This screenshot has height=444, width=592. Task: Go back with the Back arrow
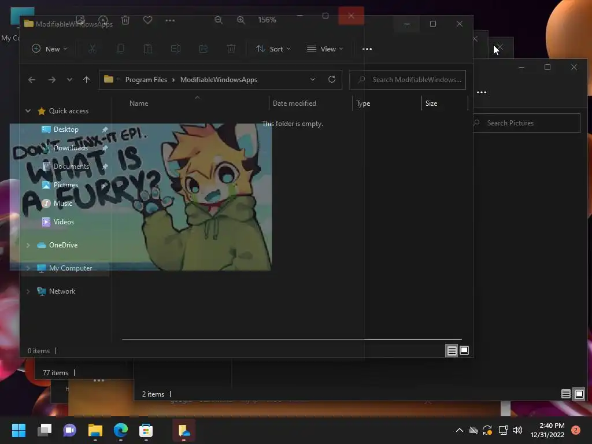pos(32,80)
